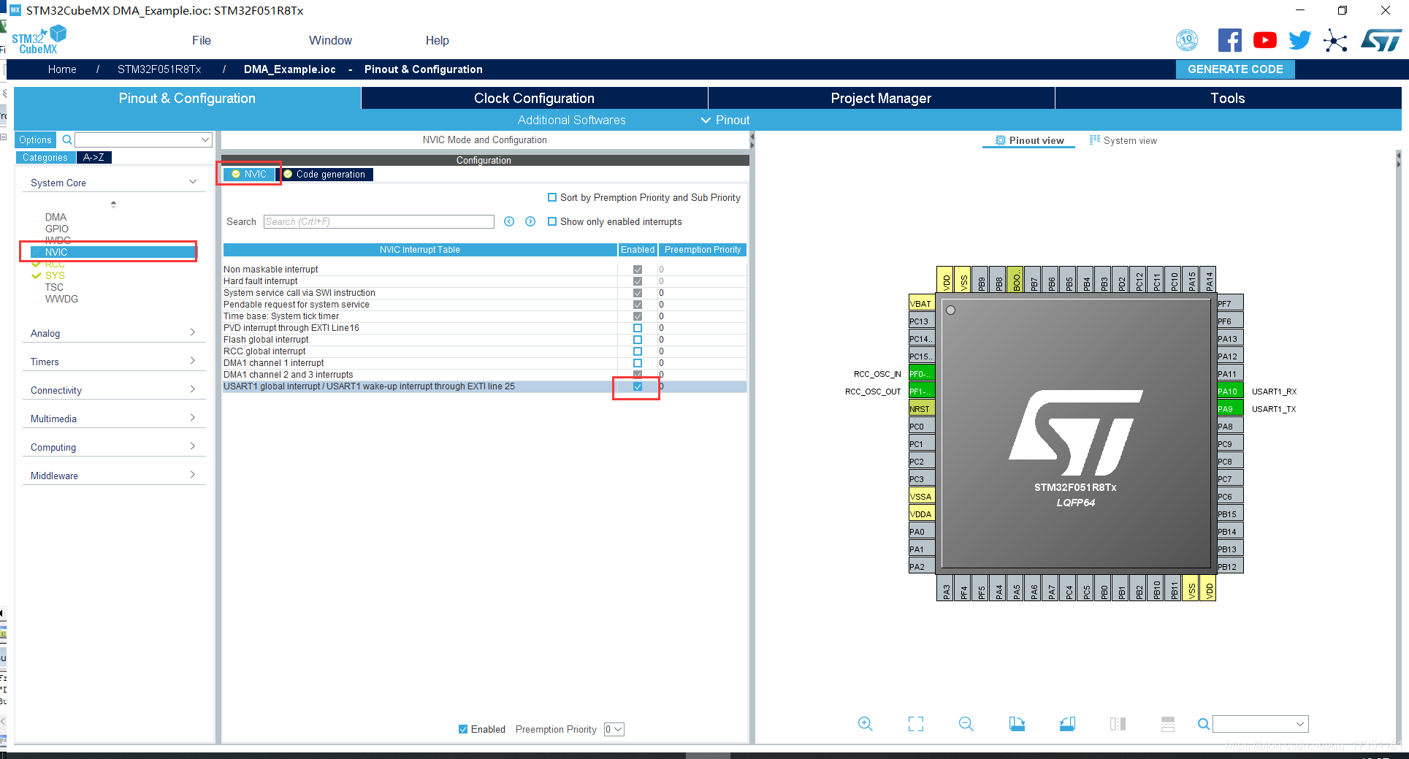The width and height of the screenshot is (1409, 759).
Task: Go to next search result arrow
Action: (x=530, y=221)
